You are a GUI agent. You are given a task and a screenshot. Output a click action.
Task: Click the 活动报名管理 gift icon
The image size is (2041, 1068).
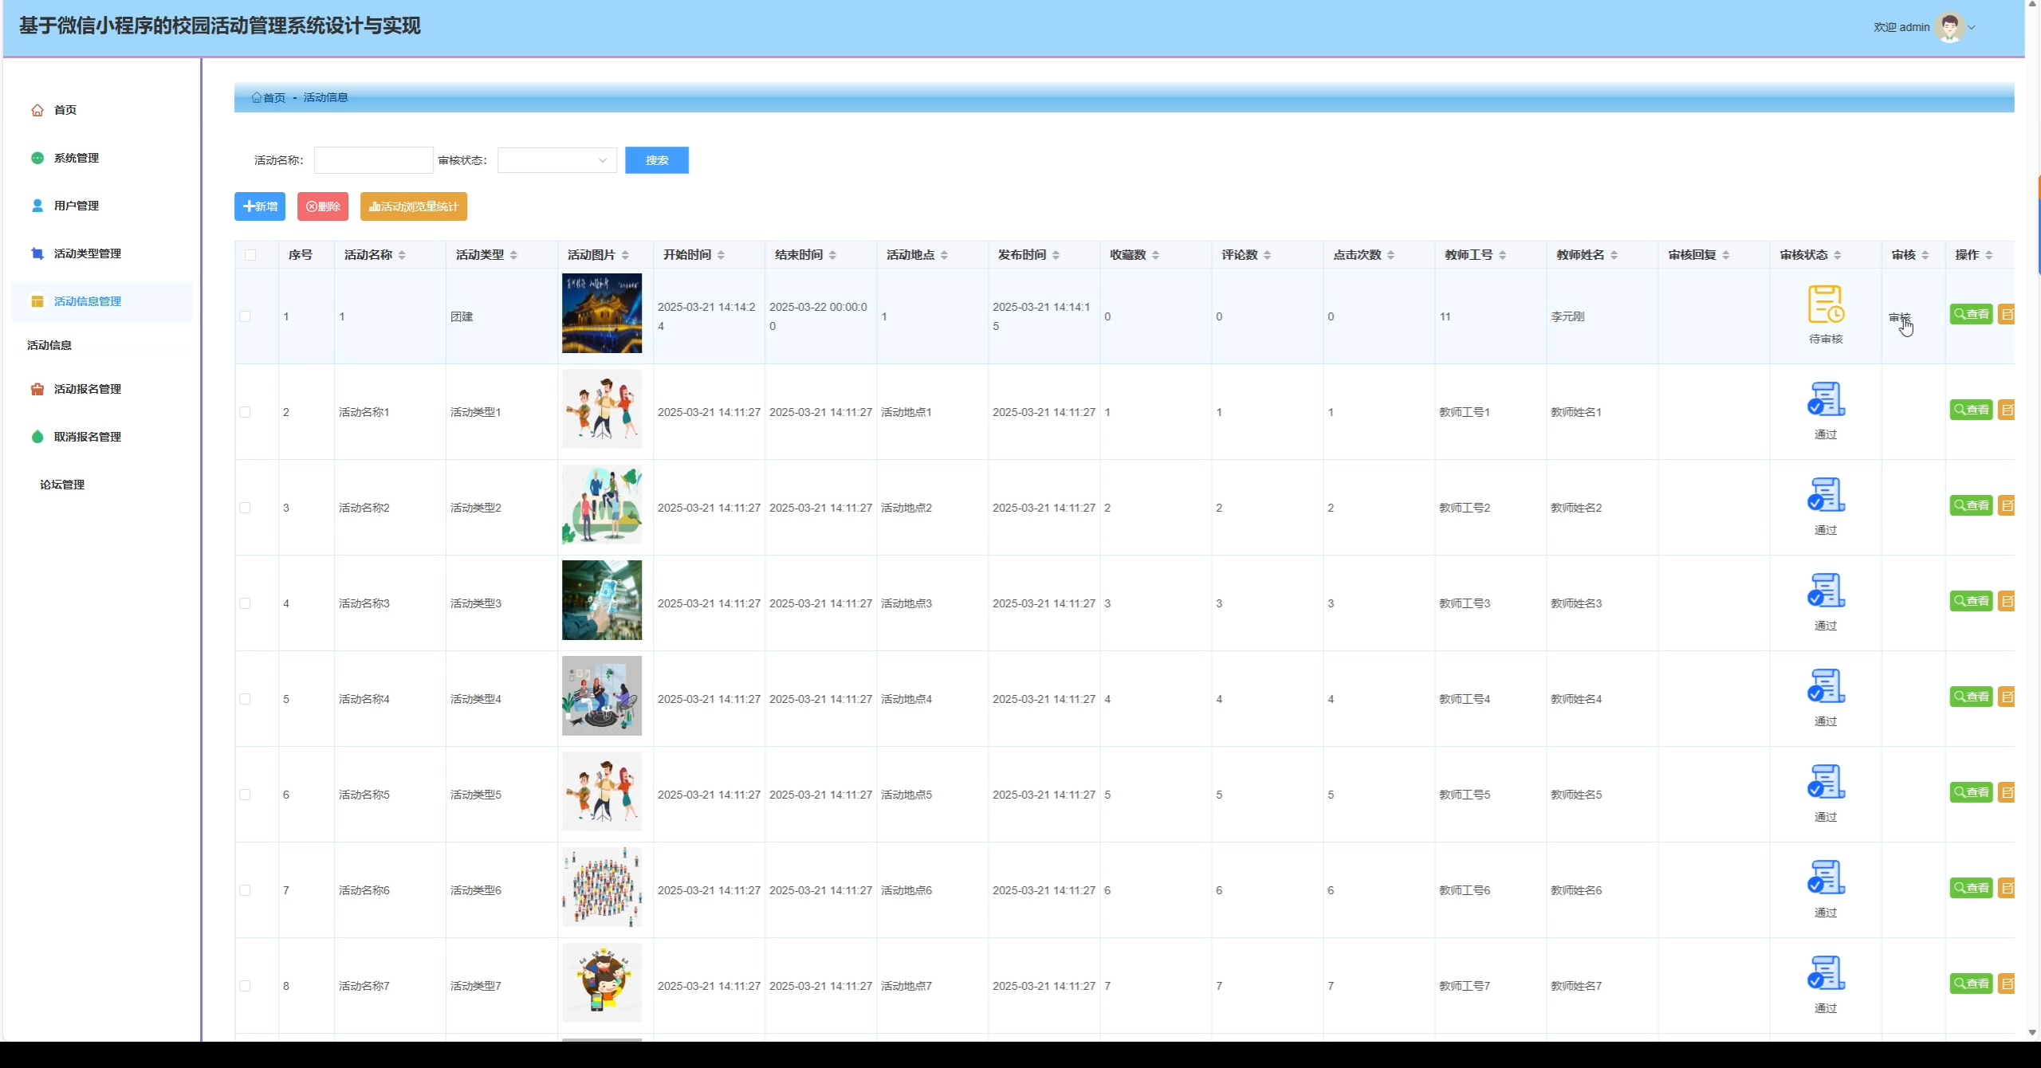coord(37,389)
